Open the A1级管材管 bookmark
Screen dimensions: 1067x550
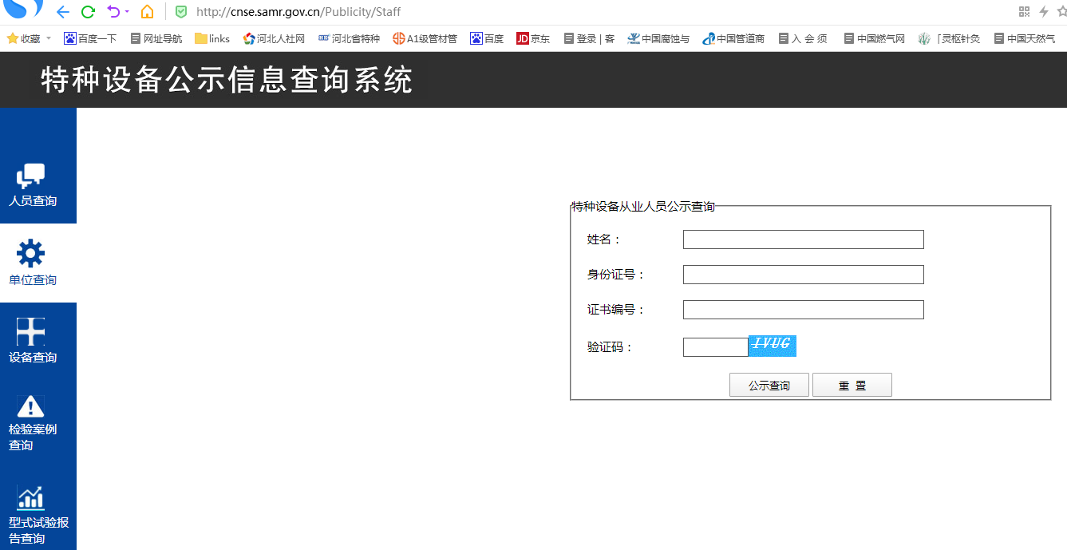coord(425,38)
